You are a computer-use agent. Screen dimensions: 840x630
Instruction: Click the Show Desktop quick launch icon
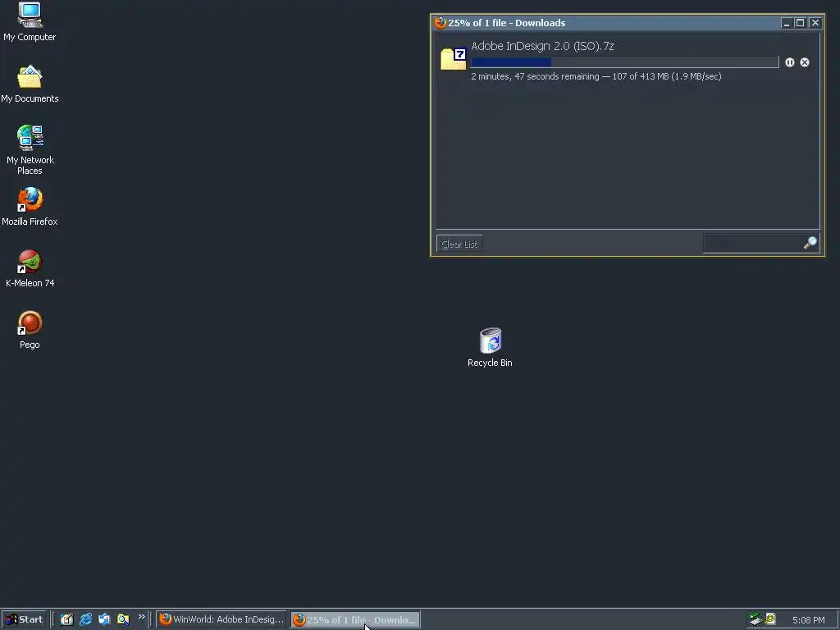(66, 619)
